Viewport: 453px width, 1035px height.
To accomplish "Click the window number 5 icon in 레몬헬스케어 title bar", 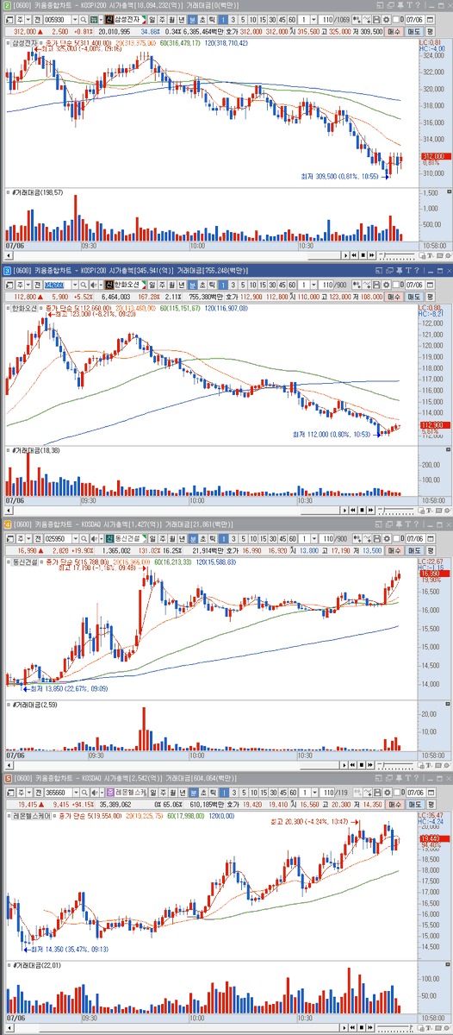I will pos(6,779).
